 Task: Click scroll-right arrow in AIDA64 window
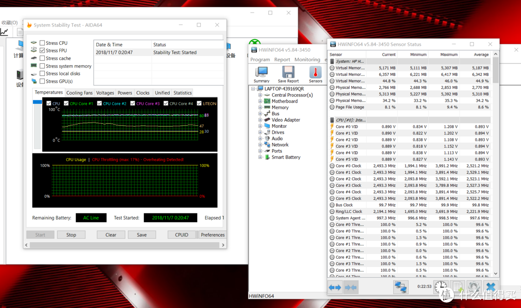pos(223,245)
